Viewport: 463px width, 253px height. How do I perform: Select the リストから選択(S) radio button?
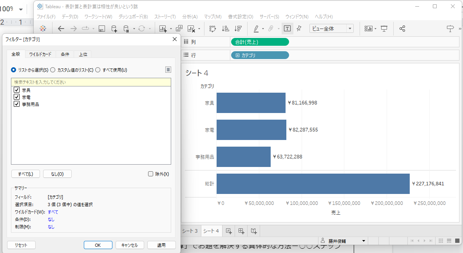[13, 70]
